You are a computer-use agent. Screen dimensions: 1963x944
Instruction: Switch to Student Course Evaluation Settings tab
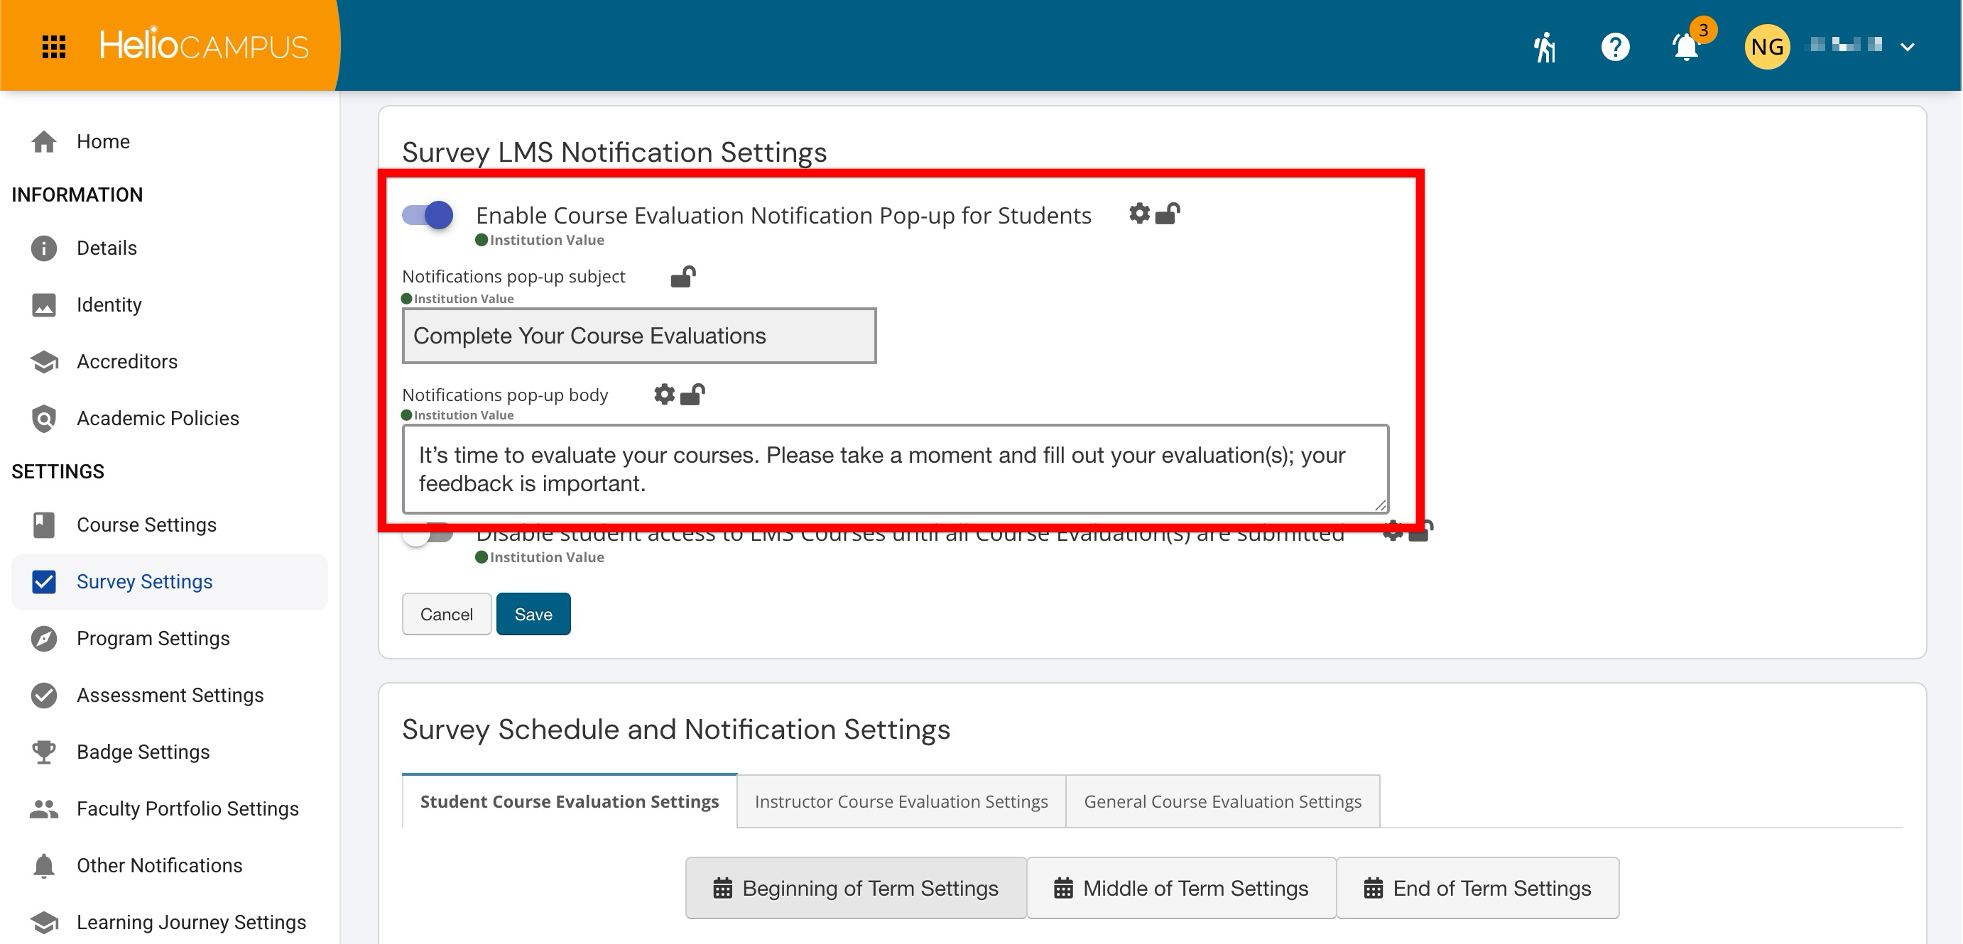click(x=570, y=801)
